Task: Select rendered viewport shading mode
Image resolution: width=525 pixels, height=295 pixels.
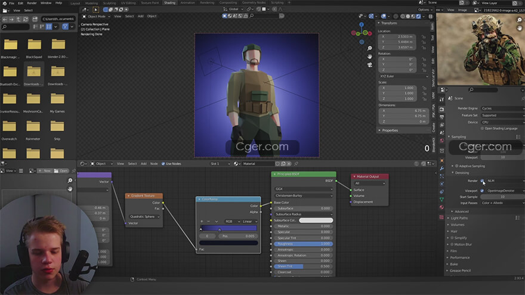Action: [419, 16]
